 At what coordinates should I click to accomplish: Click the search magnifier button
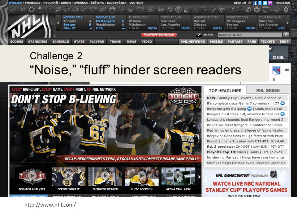[286, 35]
